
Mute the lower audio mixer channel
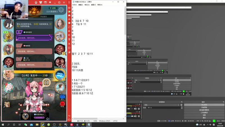click(x=135, y=116)
